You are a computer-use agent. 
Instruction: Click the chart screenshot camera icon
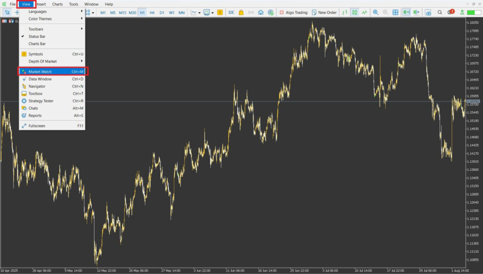coord(428,12)
